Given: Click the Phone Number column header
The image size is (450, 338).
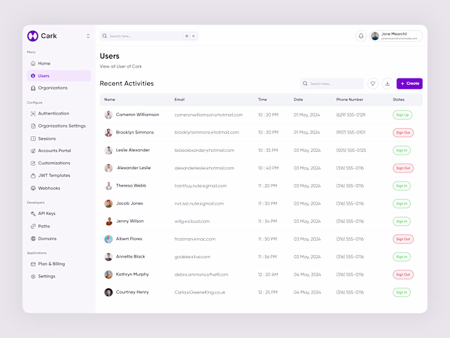Looking at the screenshot, I should coord(350,99).
